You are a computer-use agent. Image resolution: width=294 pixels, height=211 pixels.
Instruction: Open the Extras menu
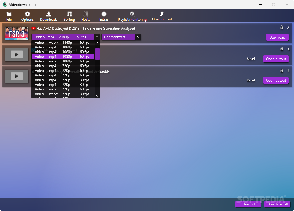104,16
